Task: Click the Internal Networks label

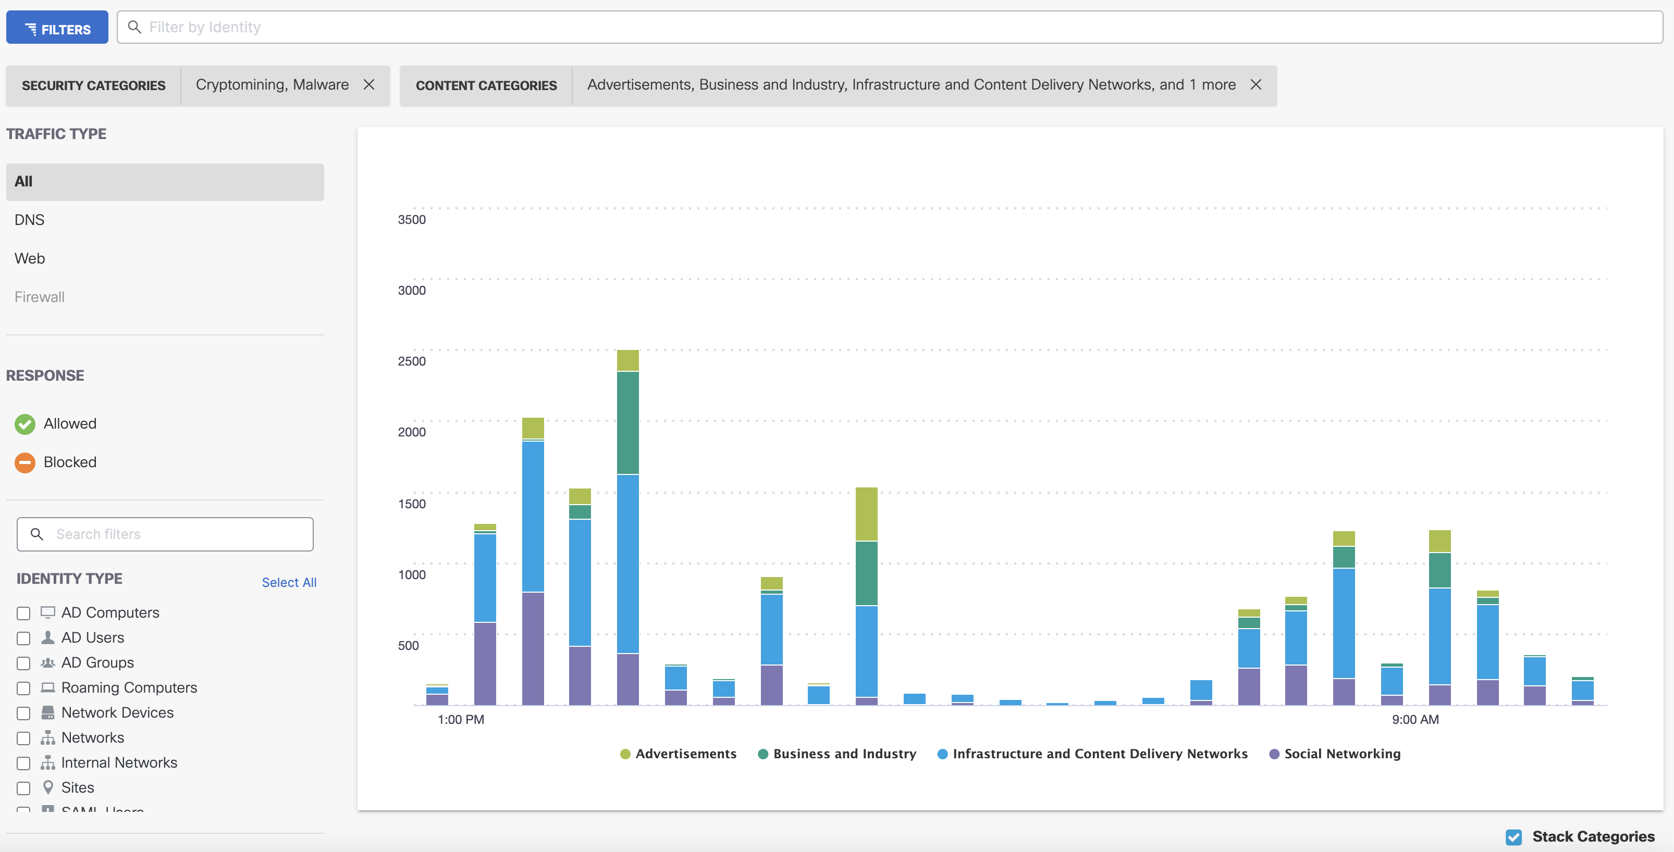Action: [119, 763]
